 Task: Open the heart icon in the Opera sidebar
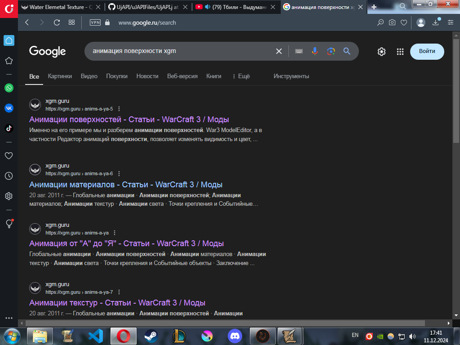[x=9, y=155]
